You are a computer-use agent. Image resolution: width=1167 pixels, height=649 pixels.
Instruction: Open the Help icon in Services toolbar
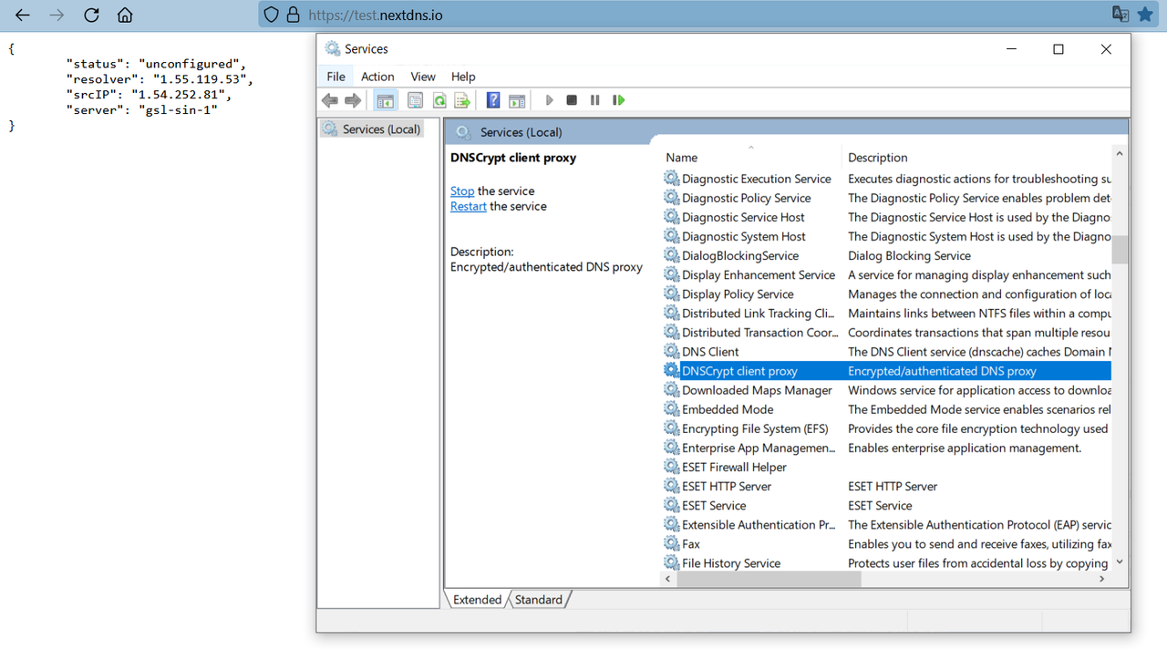pos(493,100)
